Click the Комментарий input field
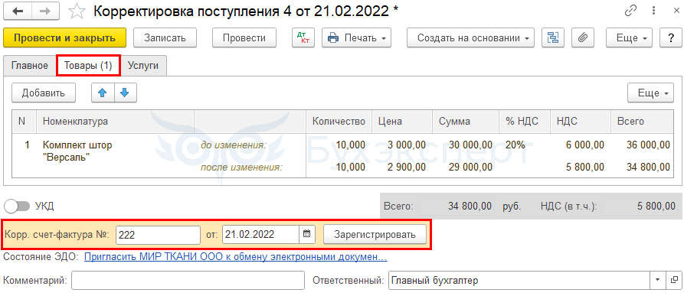This screenshot has width=684, height=296. 188,281
